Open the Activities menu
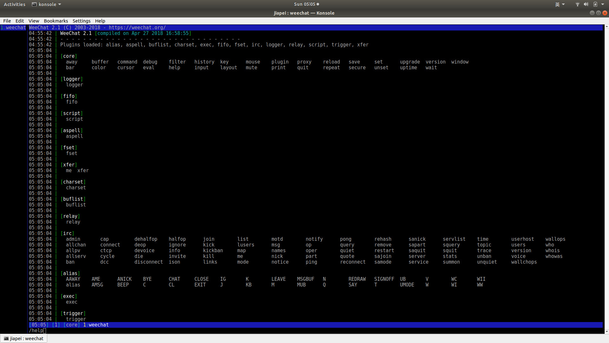 [14, 4]
